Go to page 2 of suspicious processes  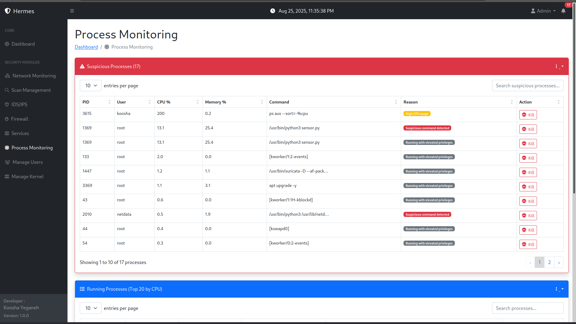549,262
